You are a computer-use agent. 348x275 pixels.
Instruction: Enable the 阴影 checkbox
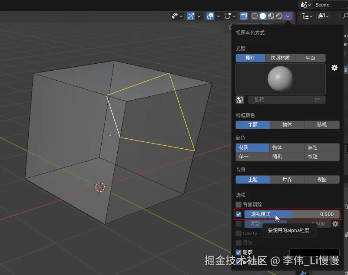click(x=239, y=224)
